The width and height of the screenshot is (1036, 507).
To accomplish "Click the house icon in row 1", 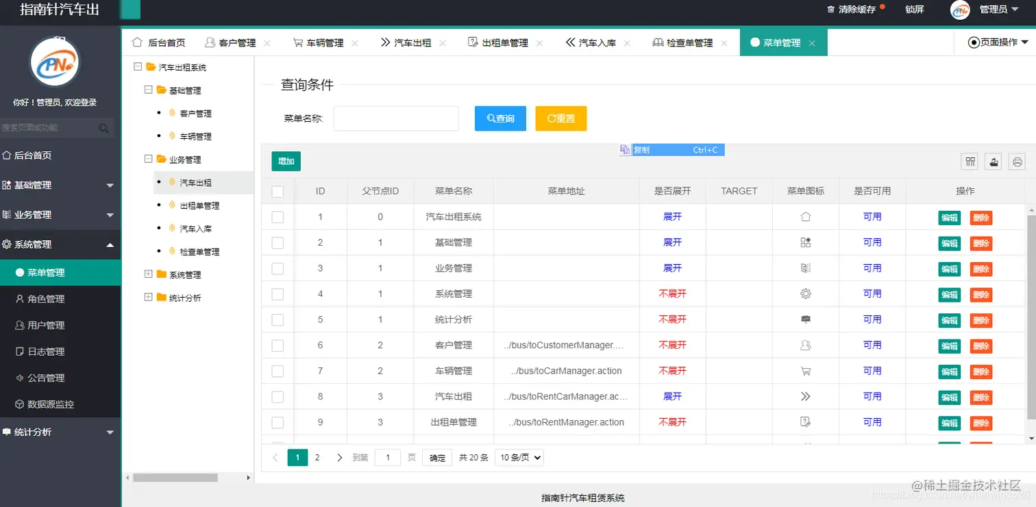I will tap(806, 217).
